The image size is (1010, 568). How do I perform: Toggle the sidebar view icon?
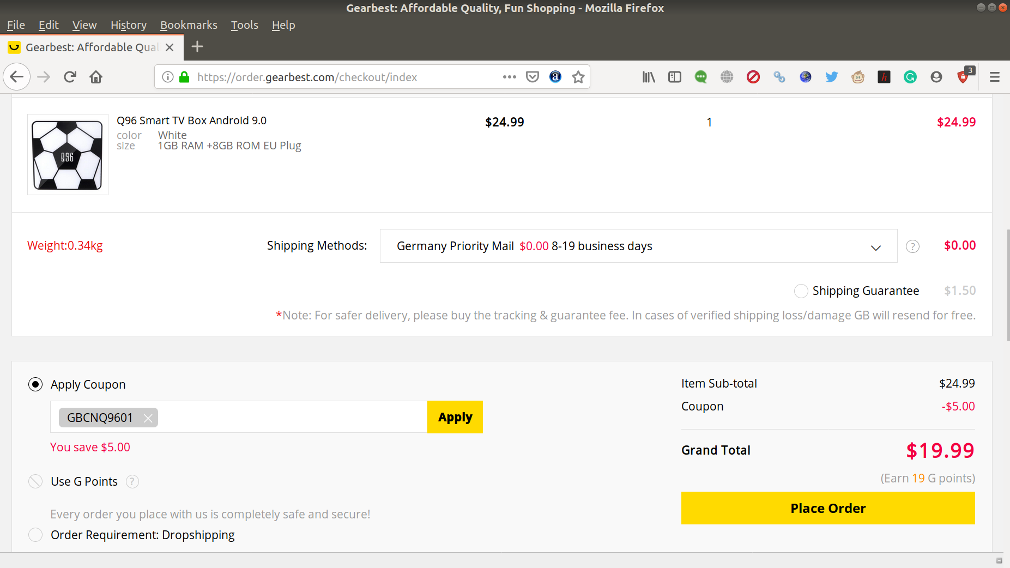click(x=675, y=77)
